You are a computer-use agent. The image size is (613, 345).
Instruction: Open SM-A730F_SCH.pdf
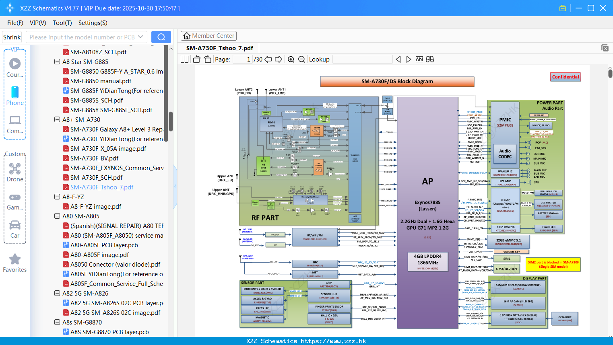tap(96, 177)
